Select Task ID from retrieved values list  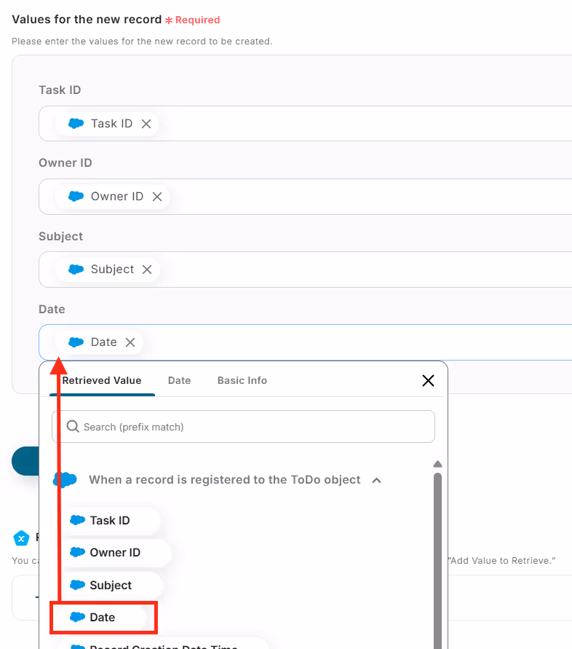pyautogui.click(x=110, y=520)
